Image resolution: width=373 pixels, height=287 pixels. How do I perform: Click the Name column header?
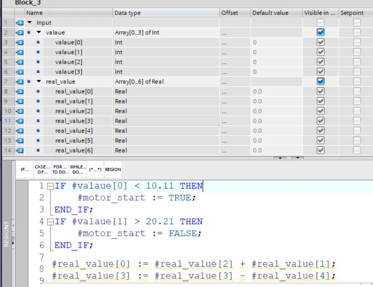pyautogui.click(x=68, y=13)
